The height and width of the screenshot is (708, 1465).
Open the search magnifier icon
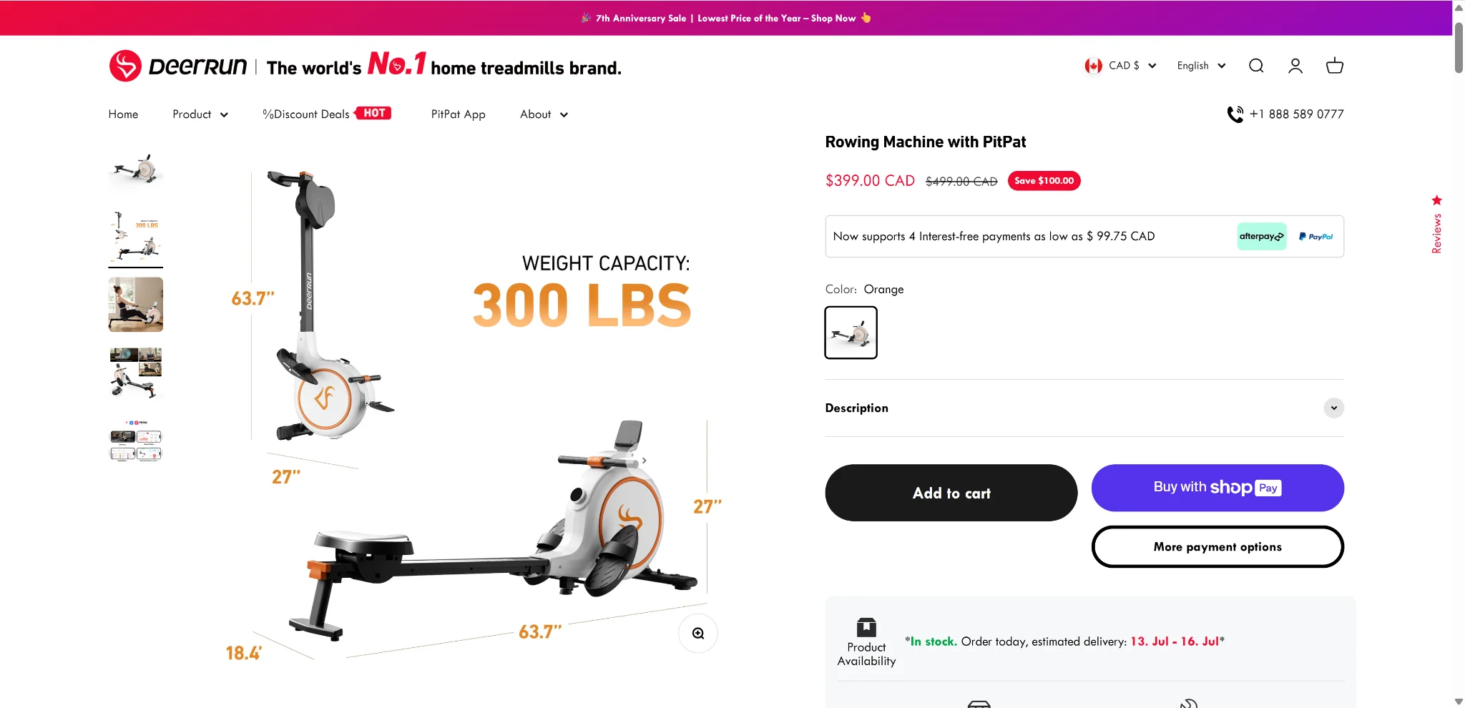pyautogui.click(x=1256, y=66)
